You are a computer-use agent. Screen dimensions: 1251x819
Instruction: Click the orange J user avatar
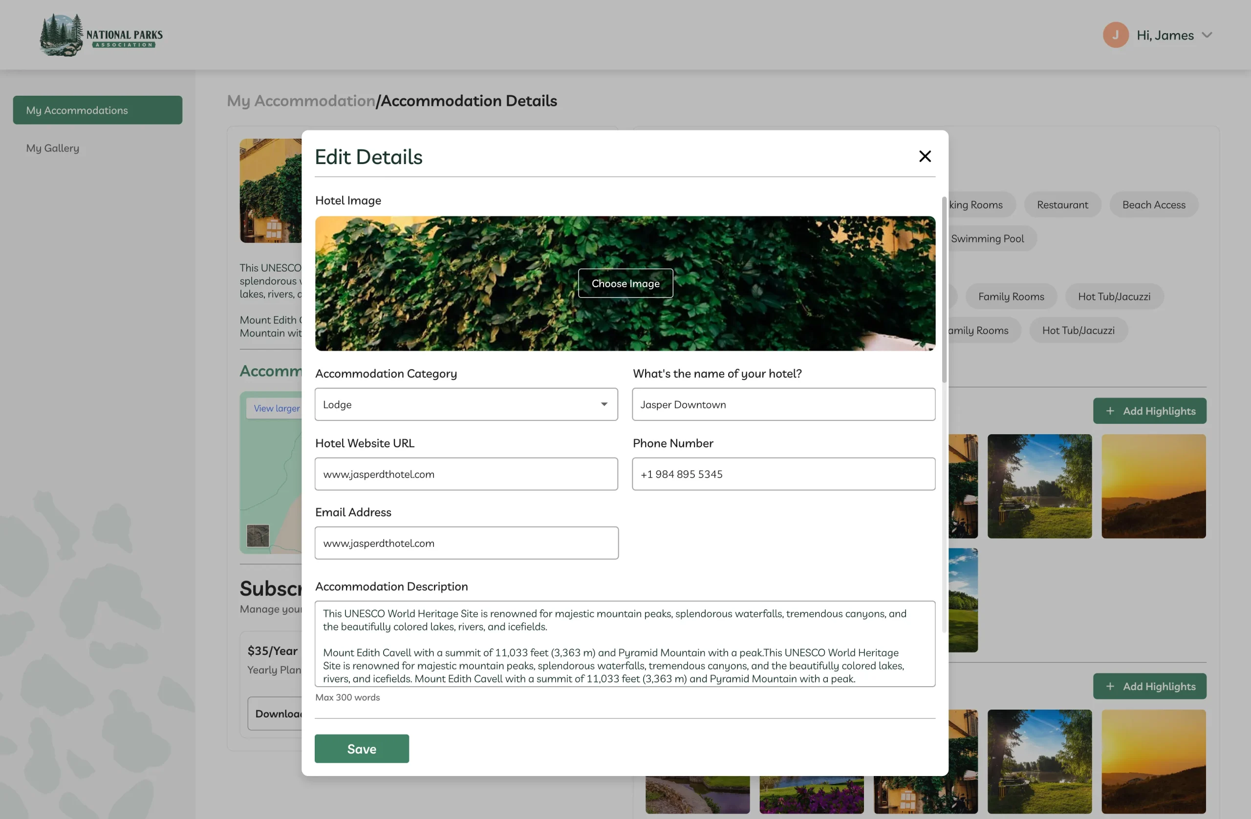(1115, 35)
